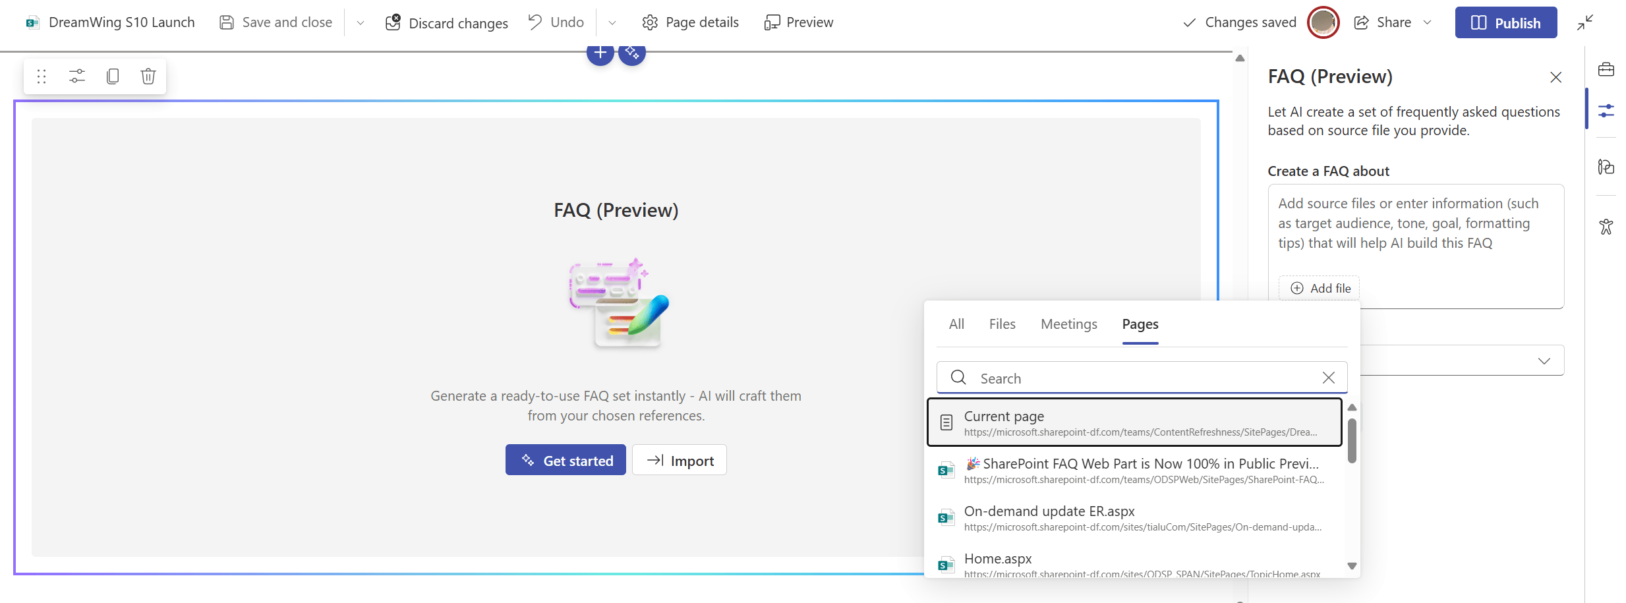Viewport: 1626px width, 603px height.
Task: Expand the Save and close dropdown chevron
Action: [361, 22]
